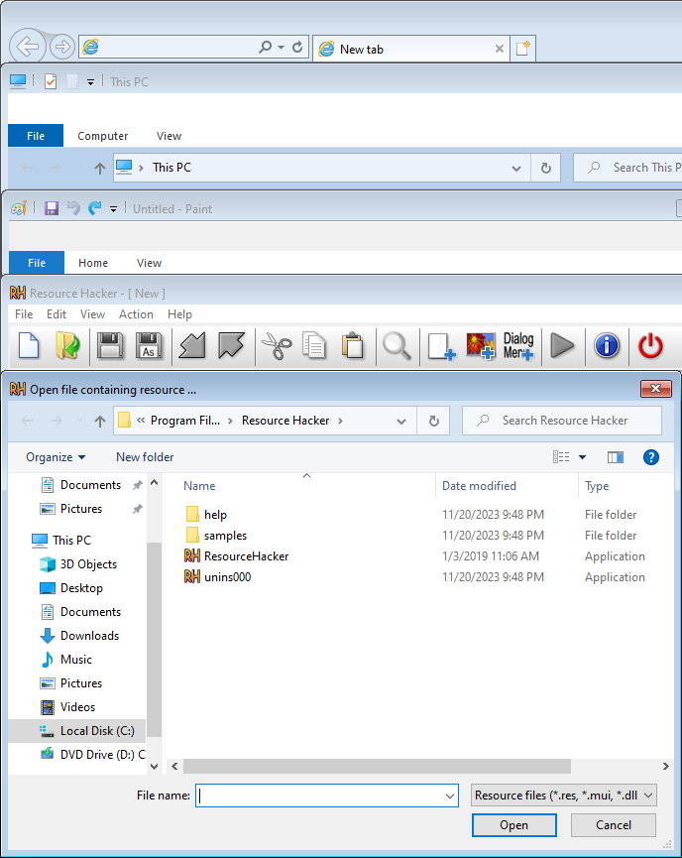Expand the Organize dropdown menu
Screen dimensions: 682x858
click(56, 457)
